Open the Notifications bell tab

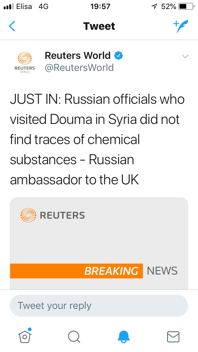[x=124, y=336]
